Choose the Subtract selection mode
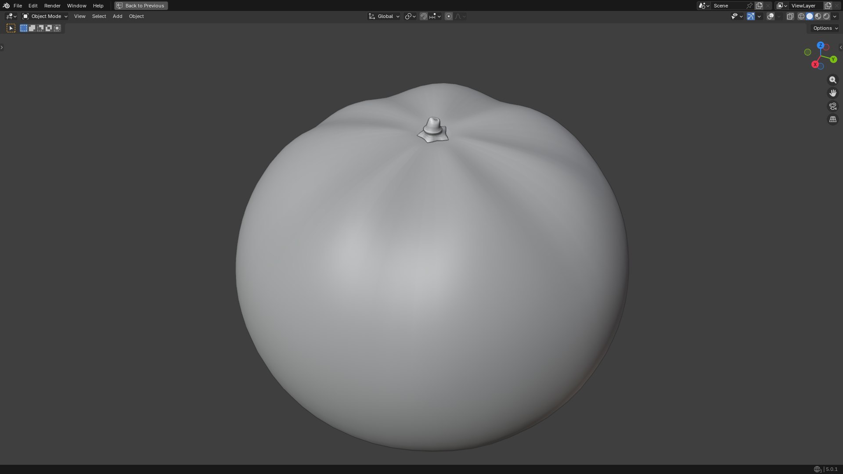 pos(40,28)
